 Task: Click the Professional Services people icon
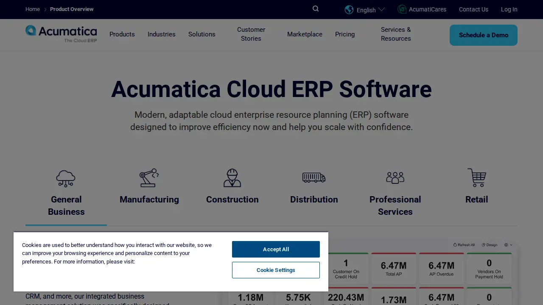coord(395,177)
